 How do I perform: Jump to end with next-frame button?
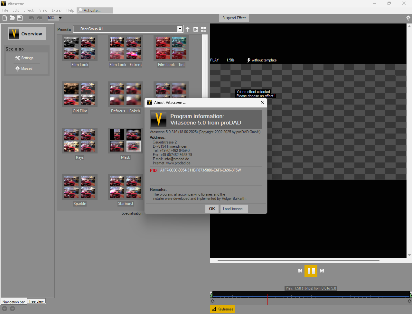(x=322, y=271)
